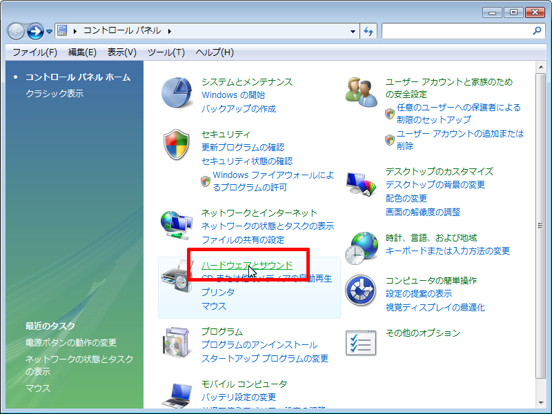The width and height of the screenshot is (552, 414).
Task: Click Windows の開始 link
Action: pos(233,95)
